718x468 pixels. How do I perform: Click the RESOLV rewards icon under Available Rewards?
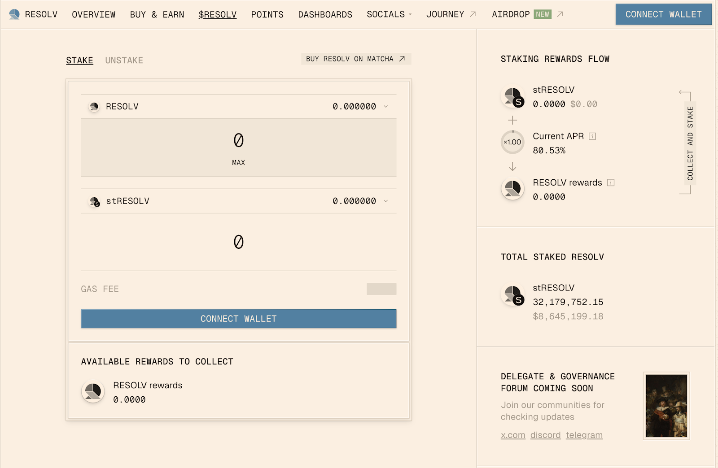coord(93,391)
